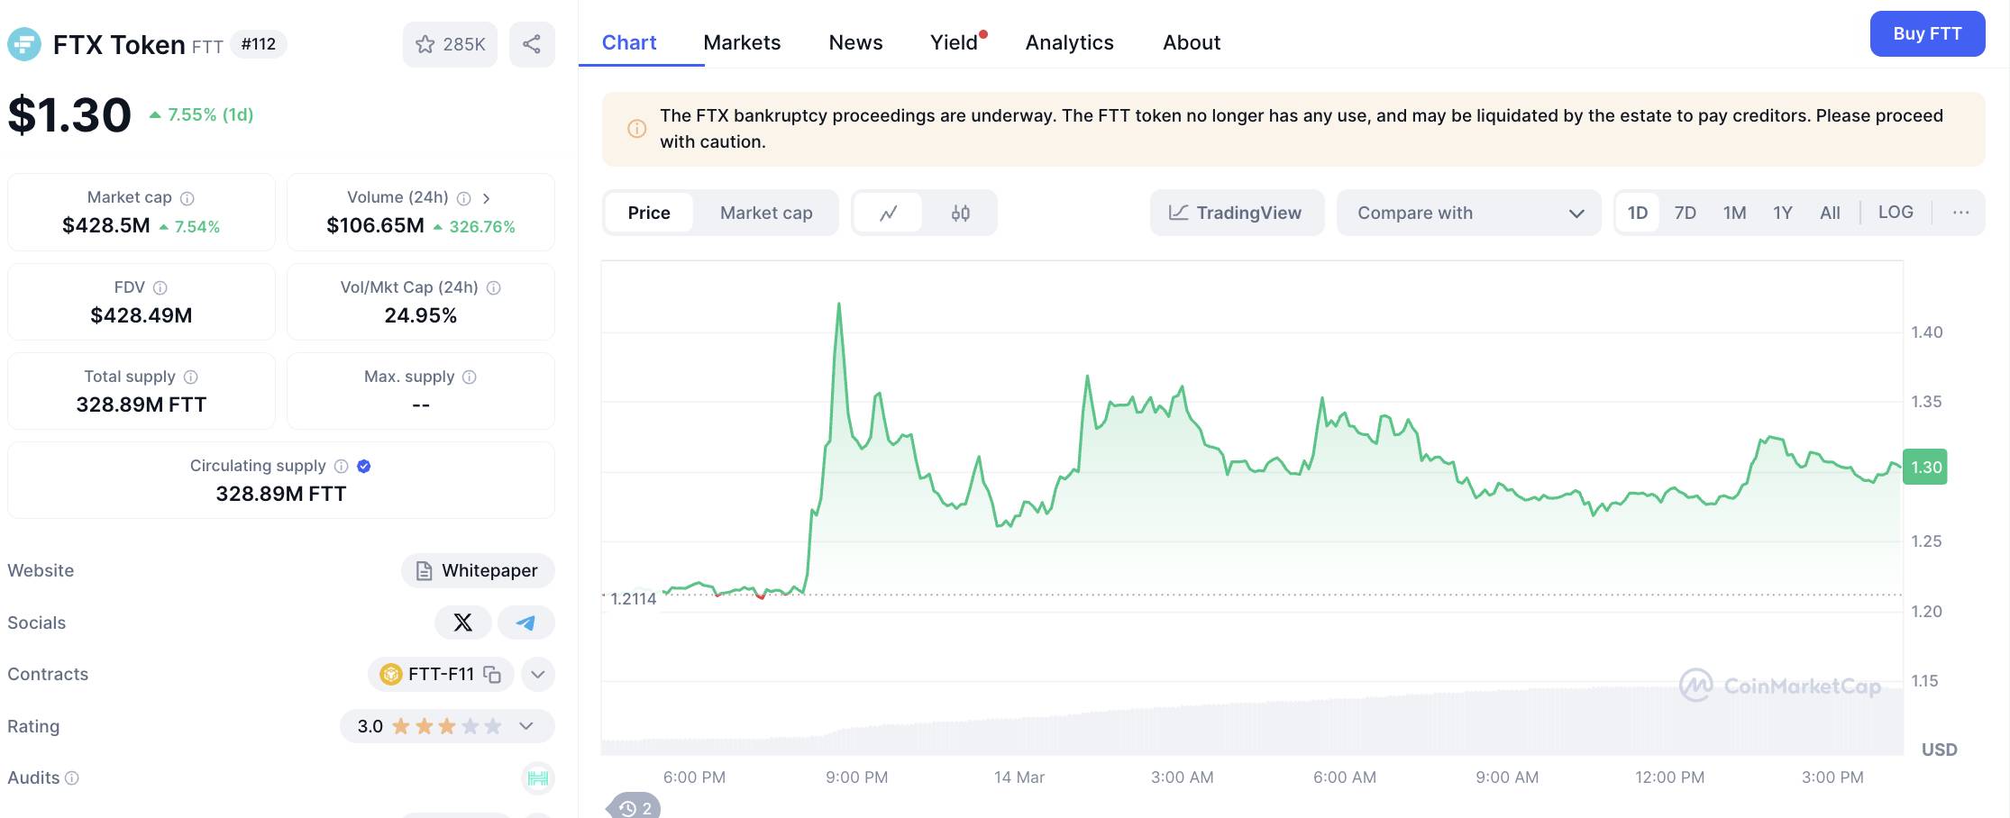
Task: Click the 24.95% Vol/Mkt Cap value
Action: pyautogui.click(x=421, y=315)
